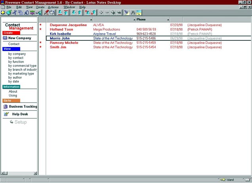
Task: Click the minus Collapse icon
Action: point(107,13)
